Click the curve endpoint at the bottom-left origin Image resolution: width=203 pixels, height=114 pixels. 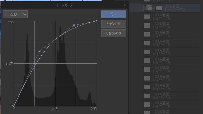coord(14,106)
